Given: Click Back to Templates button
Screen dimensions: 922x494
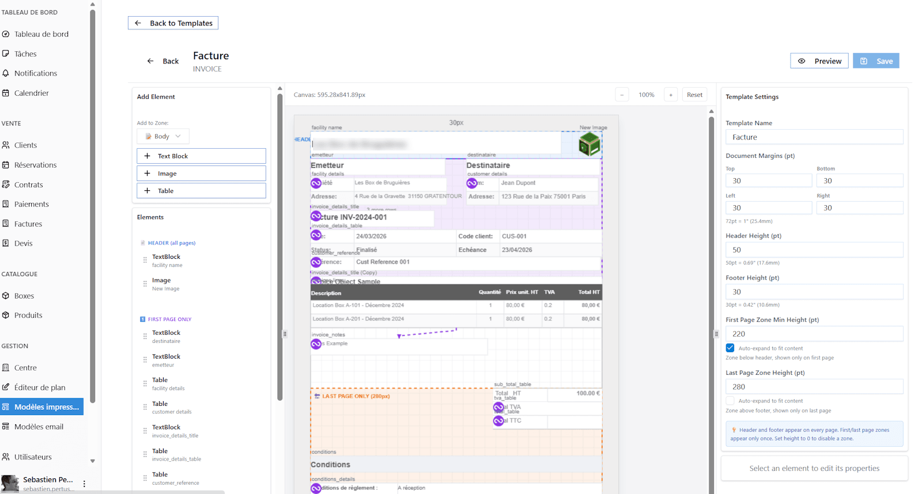Looking at the screenshot, I should [x=173, y=23].
